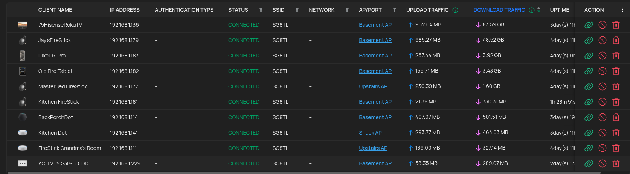Open the AP/Port column filter

point(395,10)
